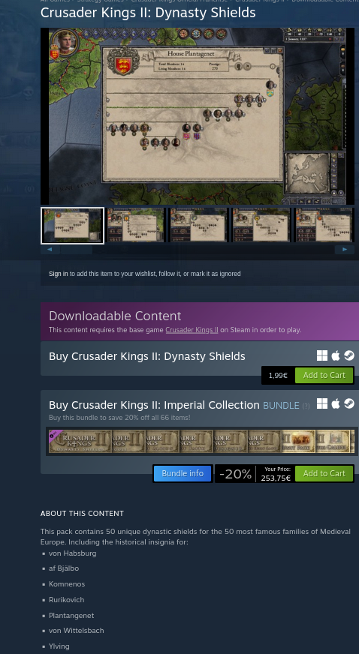
Task: Open the Bundle info page
Action: click(183, 473)
